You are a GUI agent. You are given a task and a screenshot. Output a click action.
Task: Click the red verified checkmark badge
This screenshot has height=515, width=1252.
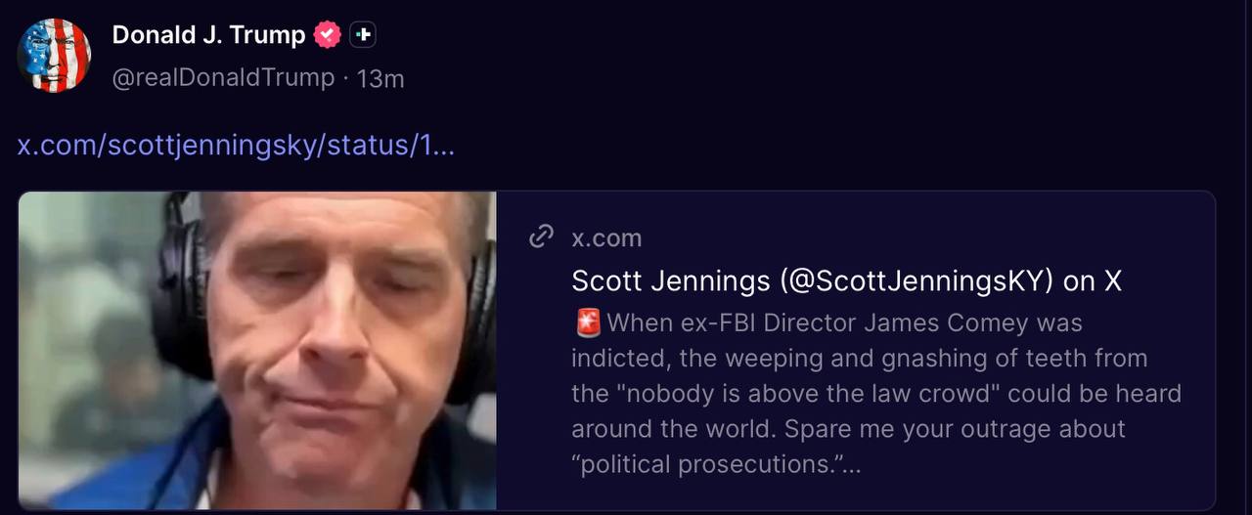328,35
